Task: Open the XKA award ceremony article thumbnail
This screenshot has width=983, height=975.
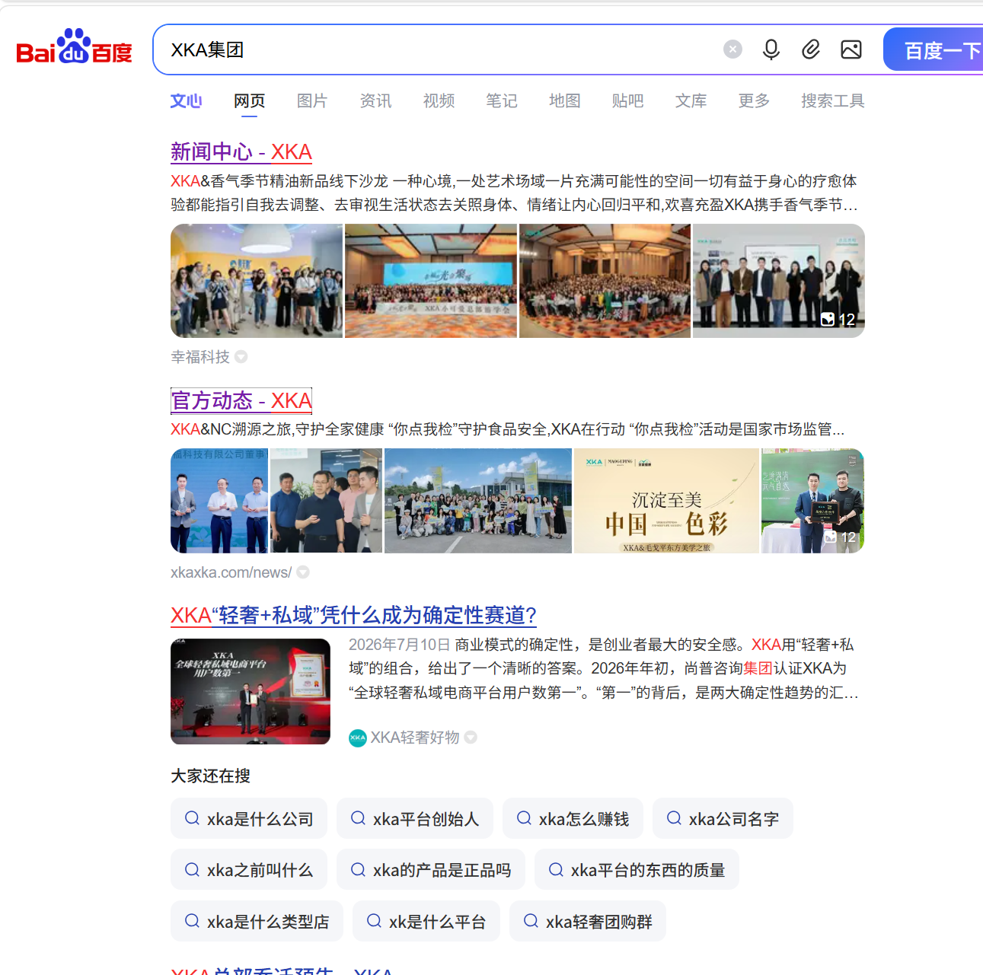Action: (x=251, y=691)
